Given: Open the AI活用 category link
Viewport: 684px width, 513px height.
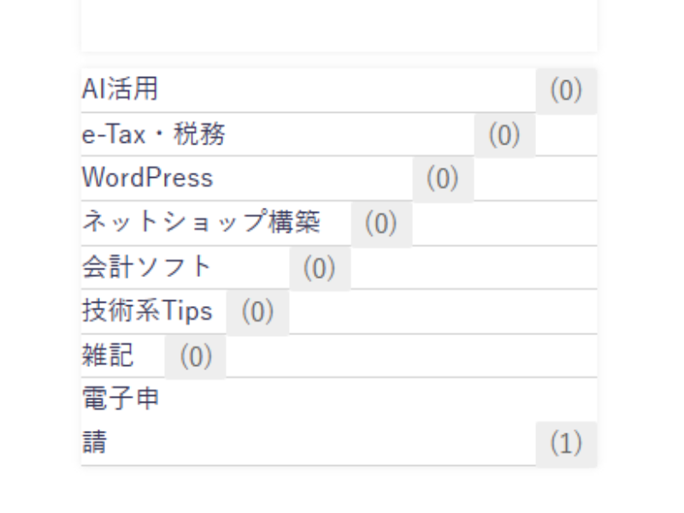Looking at the screenshot, I should (121, 90).
